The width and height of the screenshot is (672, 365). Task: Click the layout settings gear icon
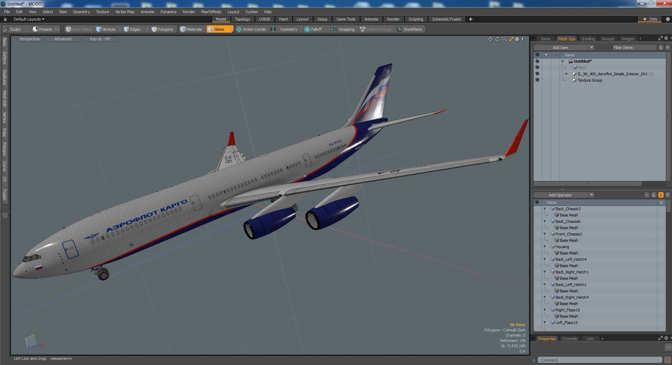(x=667, y=19)
